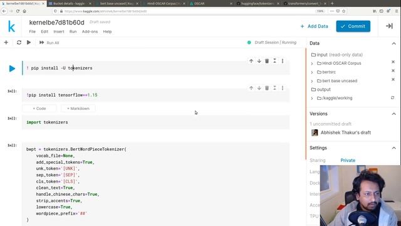Viewport: 401px width, 226px height.
Task: Delete the tensorflow install cell
Action: pyautogui.click(x=267, y=88)
